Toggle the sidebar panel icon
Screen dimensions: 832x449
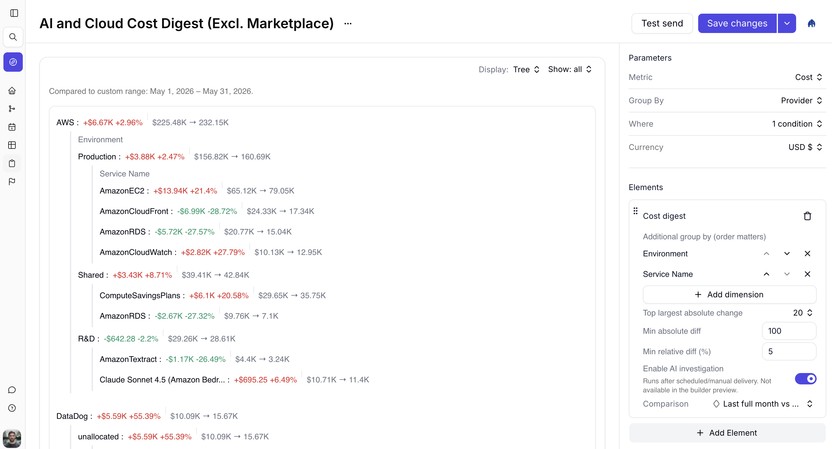pyautogui.click(x=14, y=13)
